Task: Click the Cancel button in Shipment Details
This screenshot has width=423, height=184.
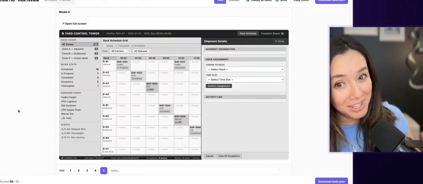Action: [209, 156]
